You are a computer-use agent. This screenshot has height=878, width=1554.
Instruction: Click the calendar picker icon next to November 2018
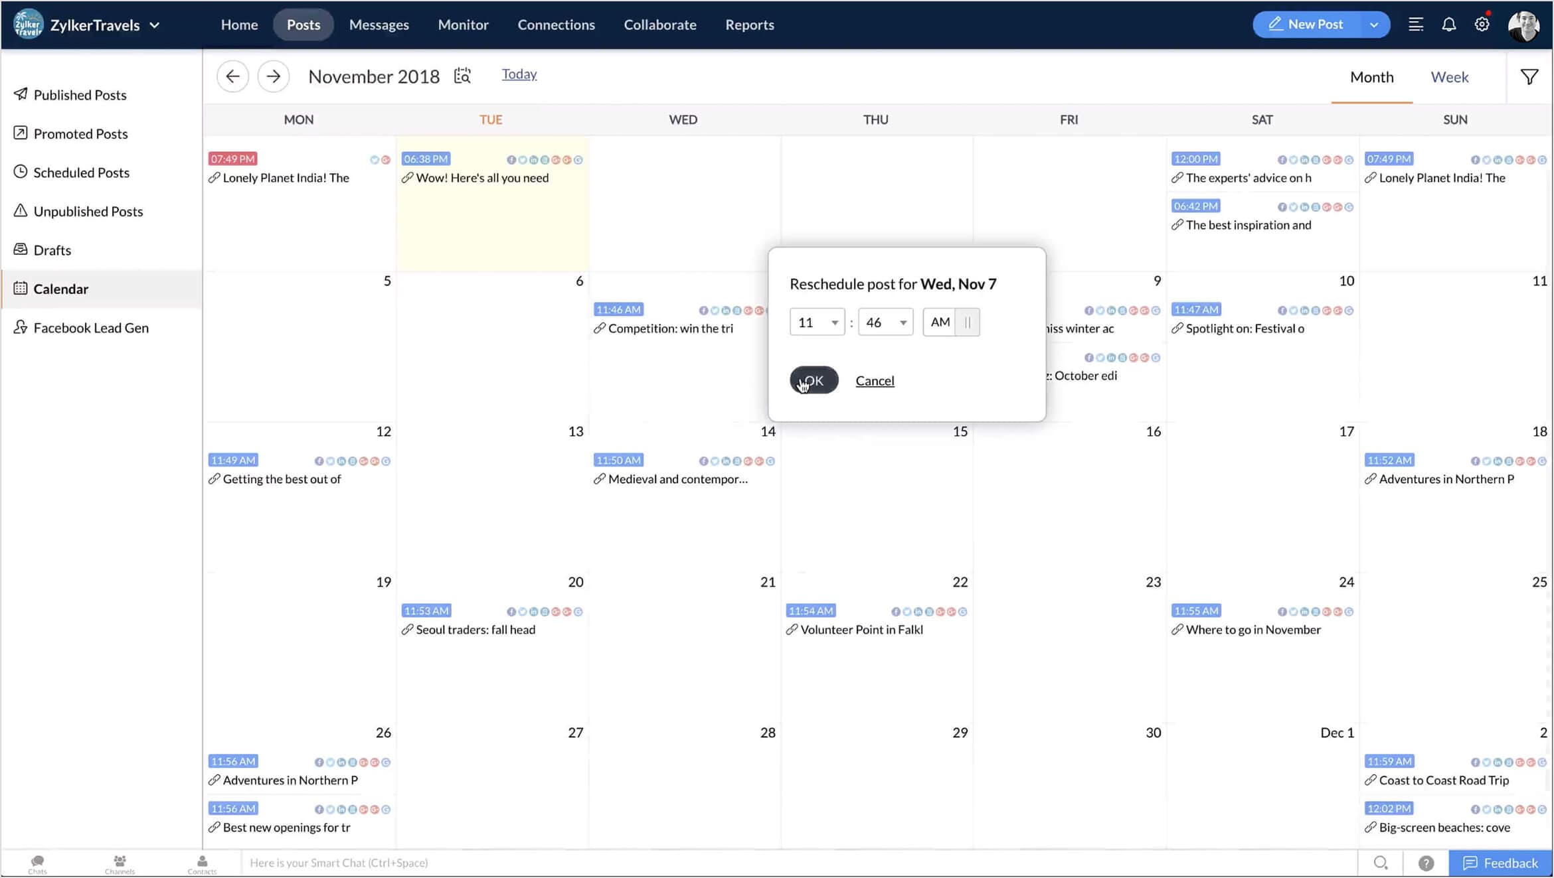(462, 76)
